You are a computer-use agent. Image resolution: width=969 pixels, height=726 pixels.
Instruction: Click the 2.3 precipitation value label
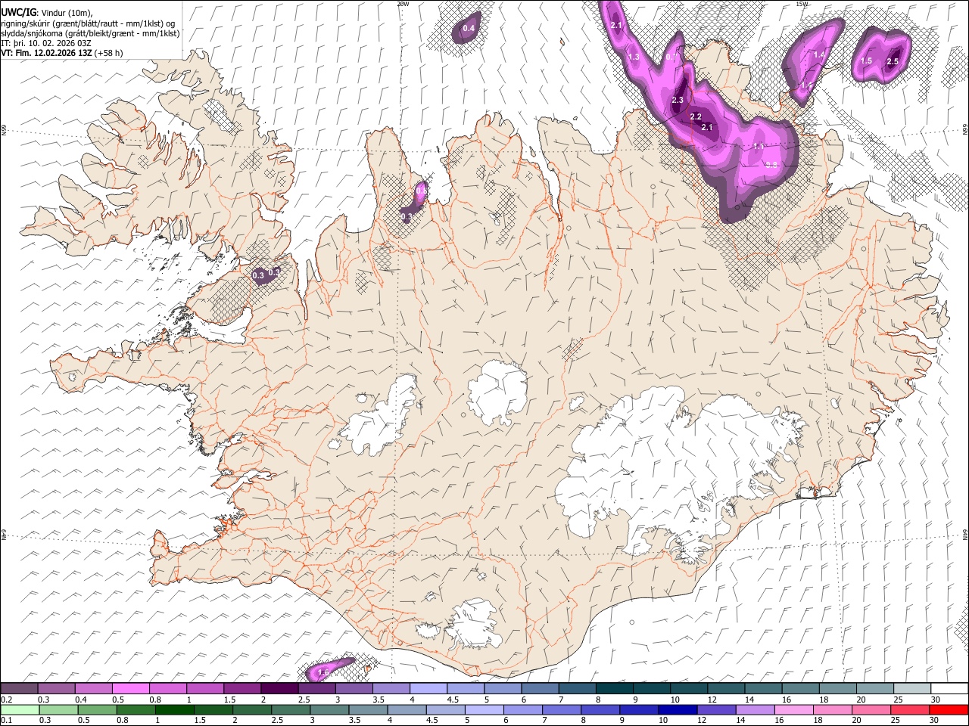[x=678, y=101]
